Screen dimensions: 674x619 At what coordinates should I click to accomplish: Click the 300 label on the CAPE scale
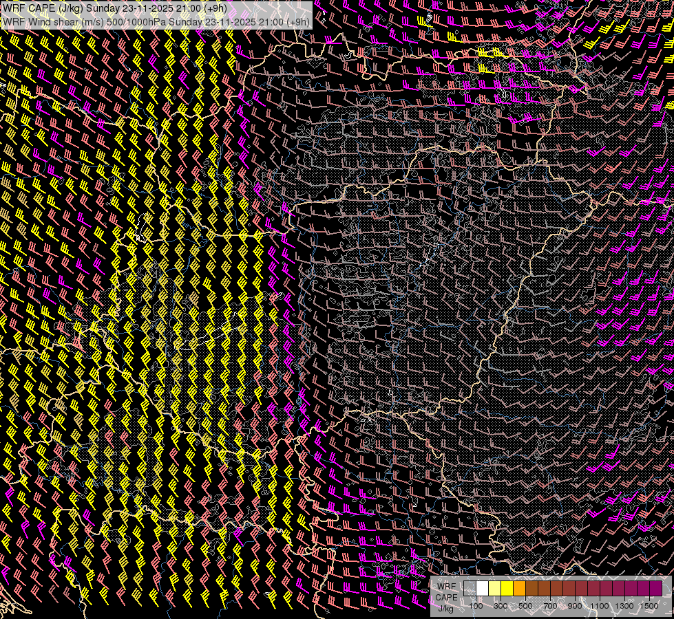coord(501,605)
